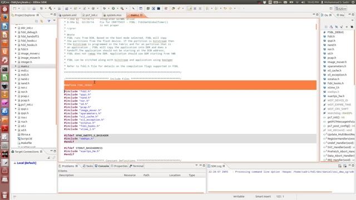Switch to the Tasks tab
This screenshot has width=356, height=200.
tap(88, 166)
